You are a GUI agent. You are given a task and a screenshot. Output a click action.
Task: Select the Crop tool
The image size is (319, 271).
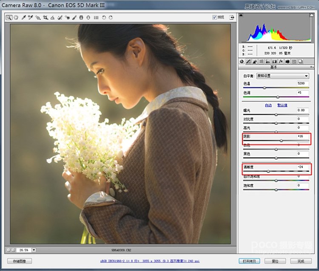(x=45, y=18)
